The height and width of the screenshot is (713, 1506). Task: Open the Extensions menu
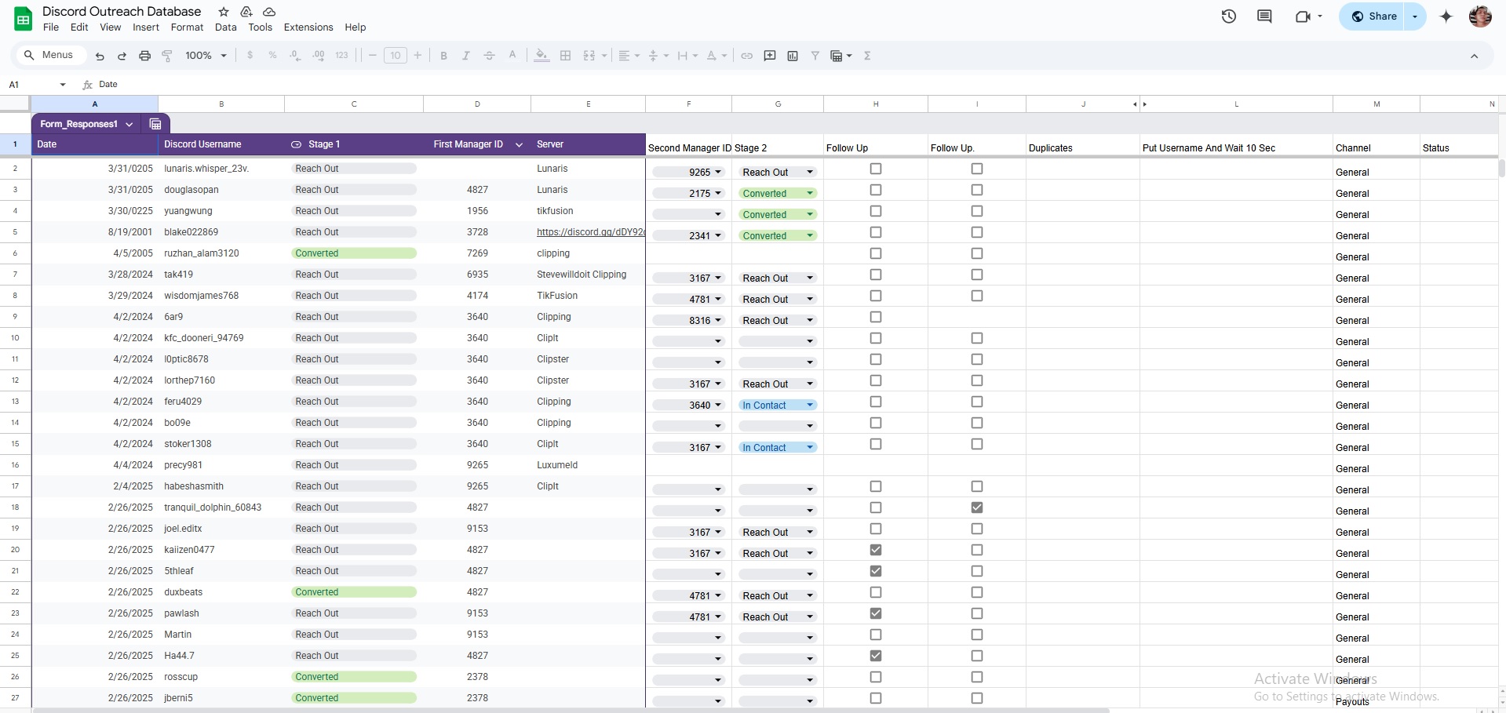tap(308, 27)
